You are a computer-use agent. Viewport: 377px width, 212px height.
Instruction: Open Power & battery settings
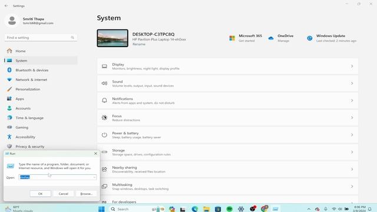228,135
